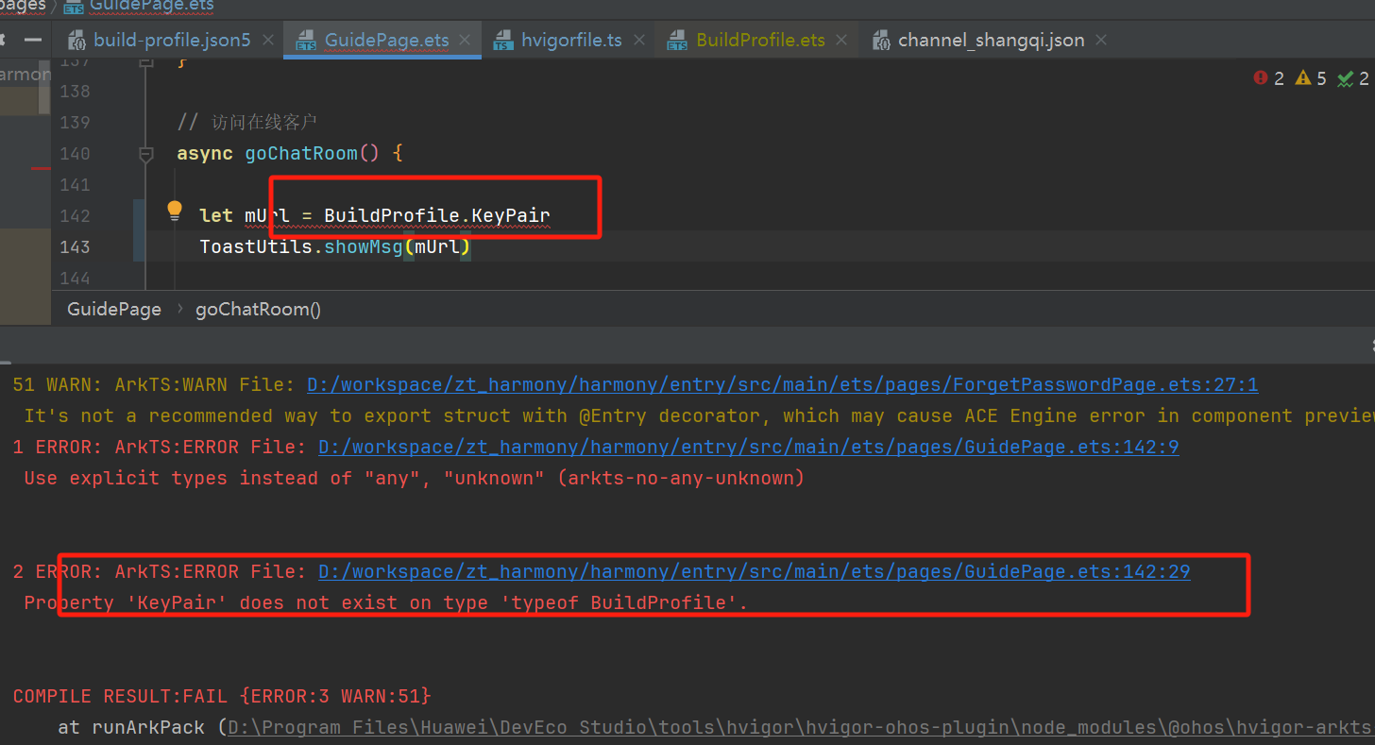The width and height of the screenshot is (1375, 745).
Task: Open the ForgetPasswordPage.ets:27:1 link
Action: point(783,385)
